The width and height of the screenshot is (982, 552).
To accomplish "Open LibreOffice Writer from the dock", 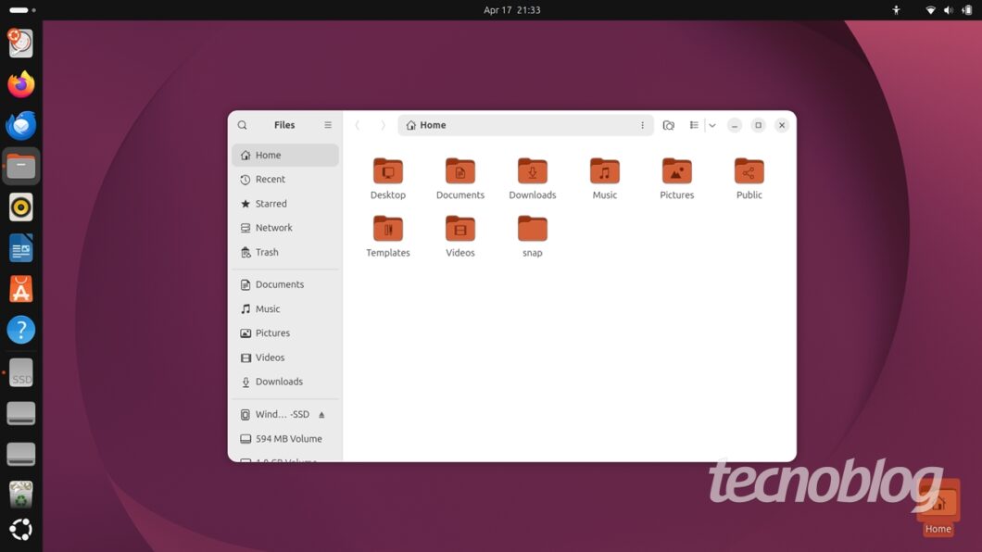I will (20, 247).
